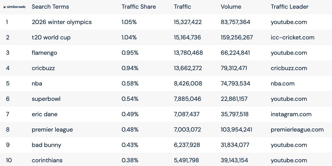This screenshot has width=332, height=166.
Task: Click volume value 83,757,364
Action: click(x=235, y=22)
